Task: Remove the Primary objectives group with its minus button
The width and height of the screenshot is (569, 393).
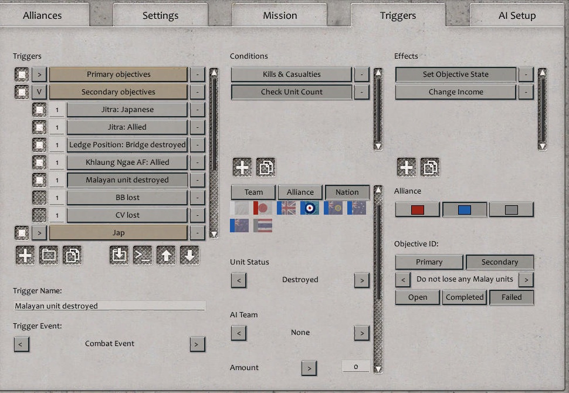Action: pos(198,74)
